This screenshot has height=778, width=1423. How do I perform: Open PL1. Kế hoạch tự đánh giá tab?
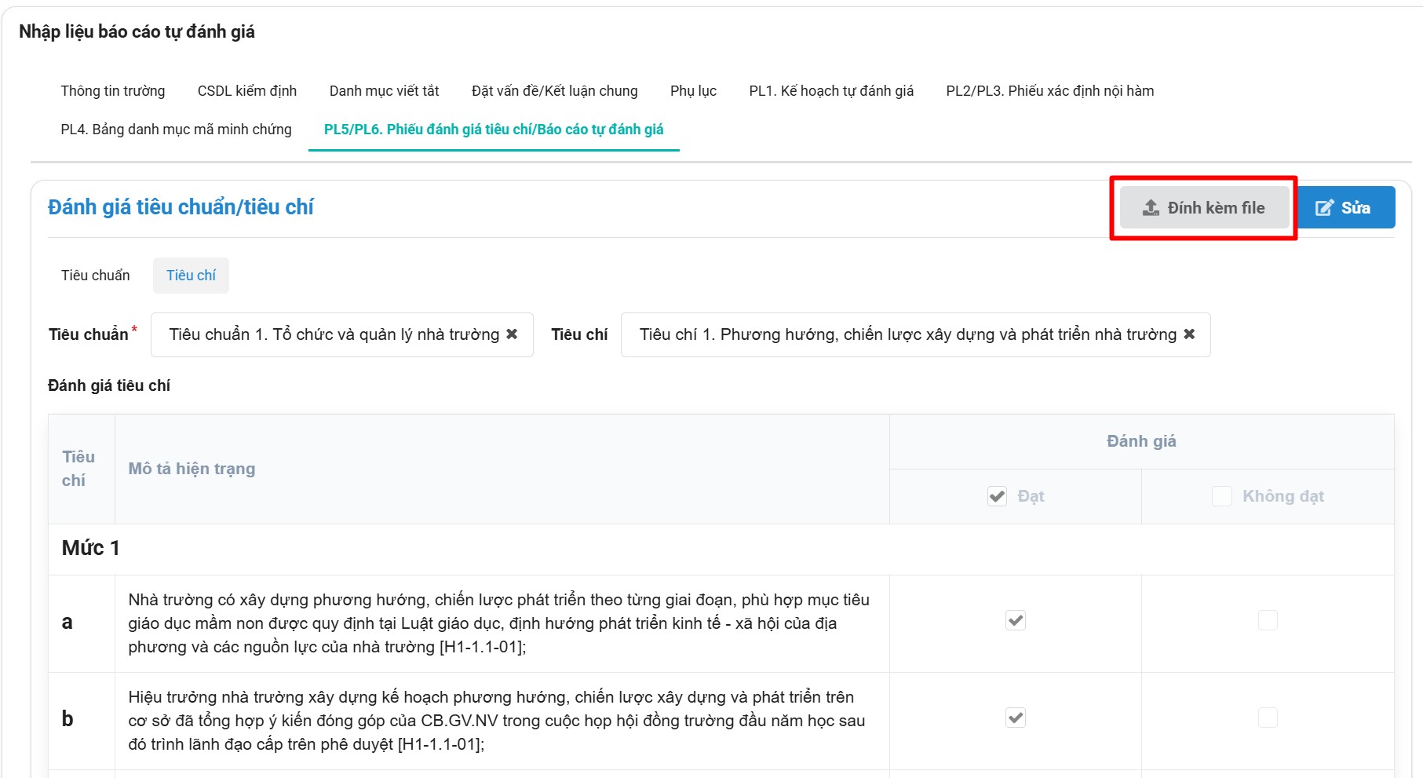(x=831, y=91)
